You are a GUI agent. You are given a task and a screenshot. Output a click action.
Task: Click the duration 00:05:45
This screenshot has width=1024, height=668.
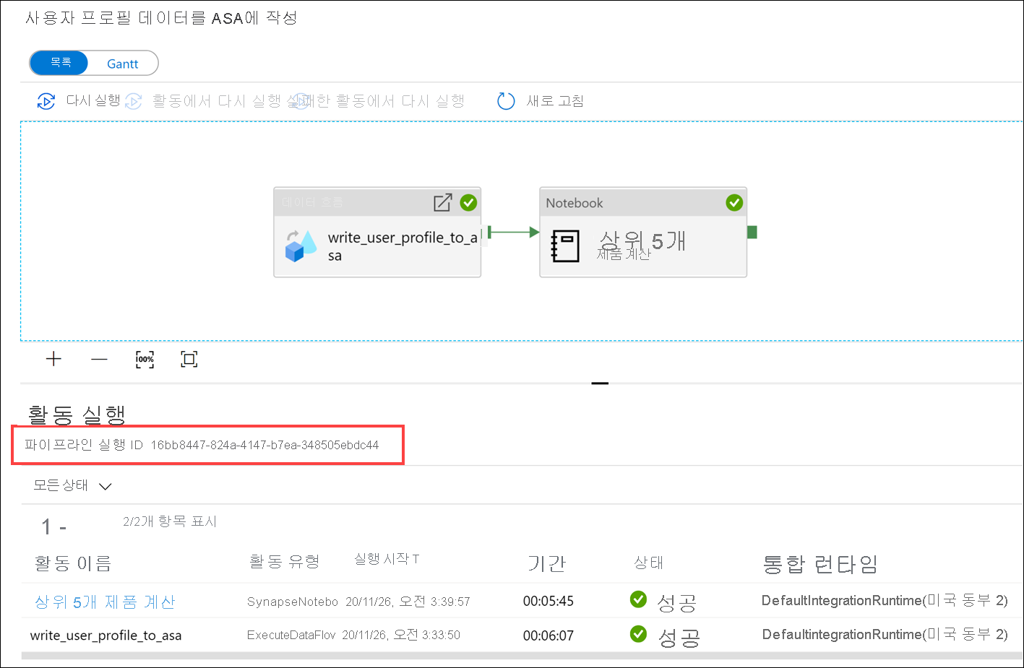548,601
